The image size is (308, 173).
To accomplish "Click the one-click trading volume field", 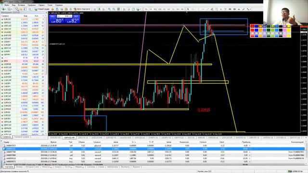I will coord(64,16).
